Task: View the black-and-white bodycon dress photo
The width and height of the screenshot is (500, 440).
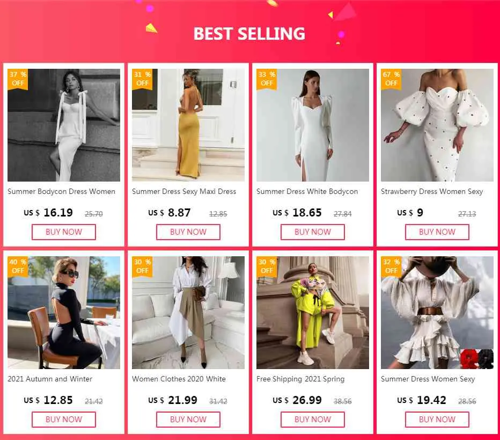Action: pos(64,125)
